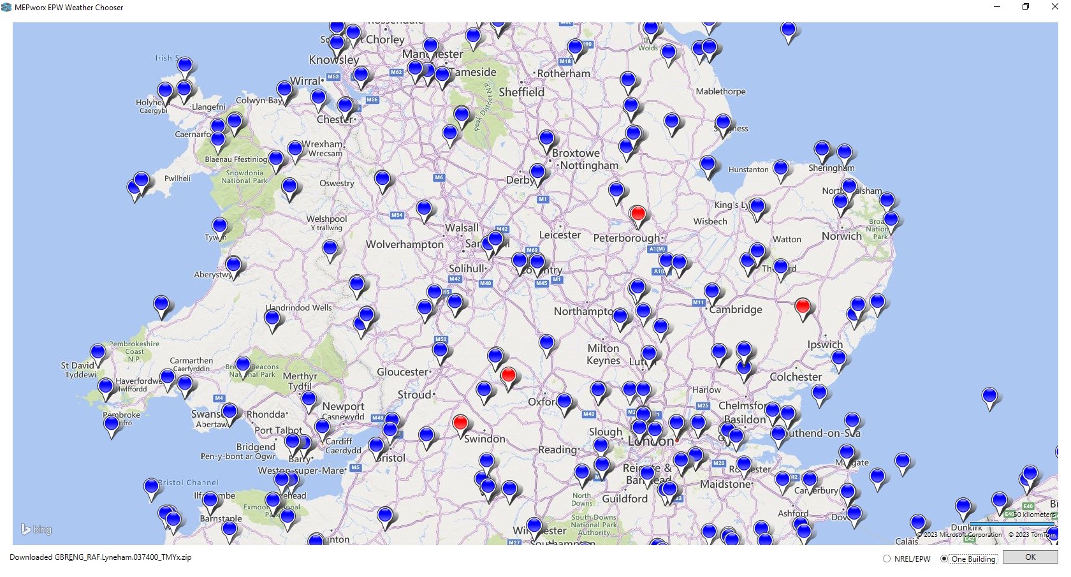The image size is (1071, 577).
Task: Select the blue pin at Swansea
Action: point(229,414)
